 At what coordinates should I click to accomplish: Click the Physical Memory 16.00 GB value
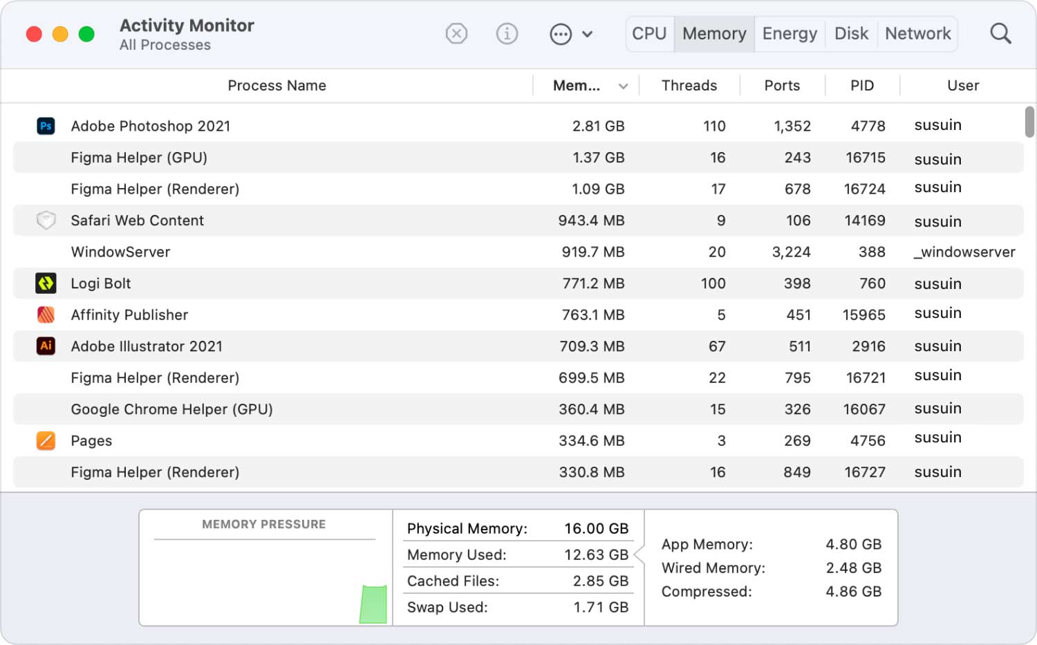click(596, 529)
